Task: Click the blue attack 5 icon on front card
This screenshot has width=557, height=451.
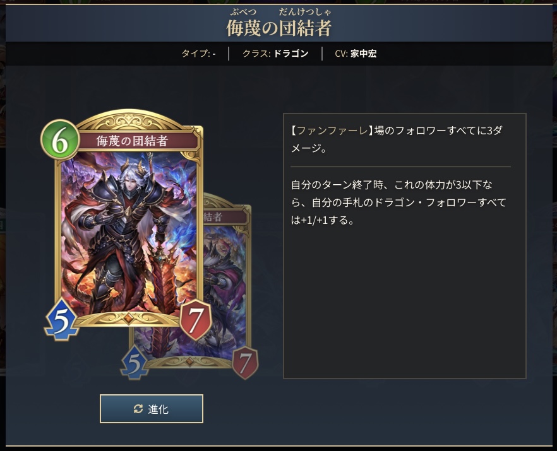Action: (61, 319)
